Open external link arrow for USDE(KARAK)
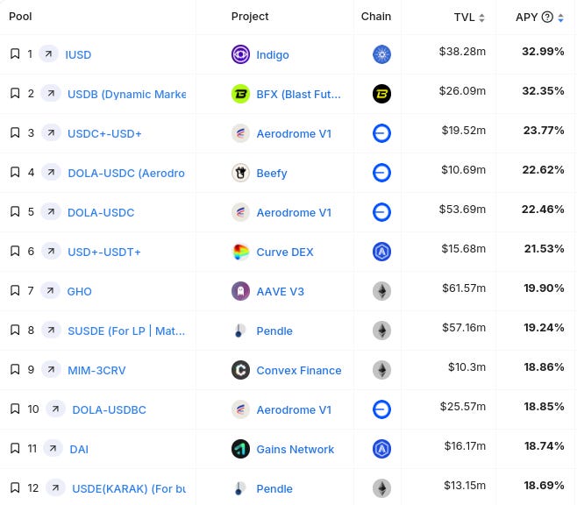 click(x=55, y=487)
